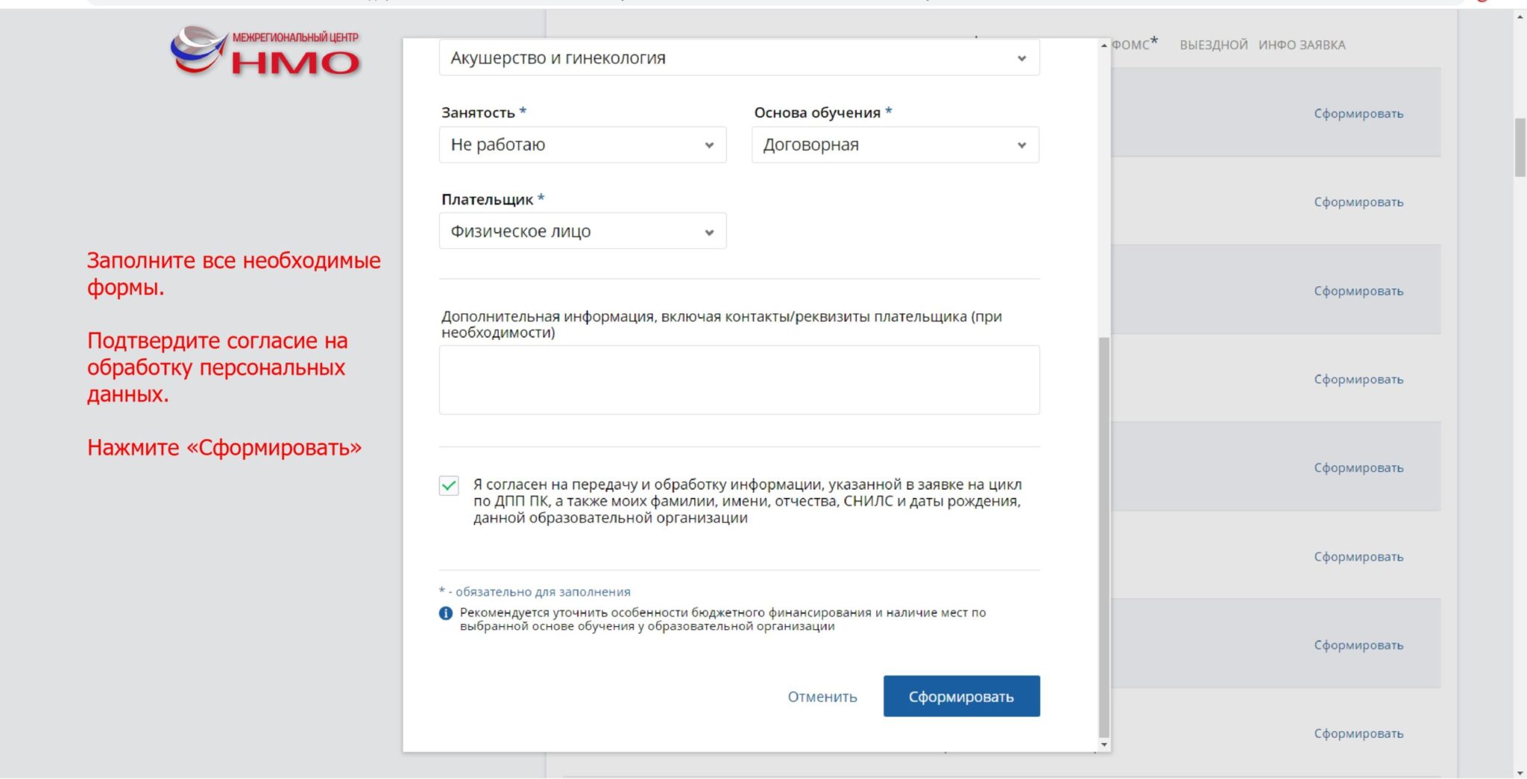Click the Плательщик field label
This screenshot has height=779, width=1527.
pos(493,199)
